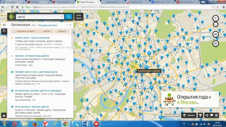The width and height of the screenshot is (226, 127).
Task: Zoom in the map with plus button
Action: pyautogui.click(x=215, y=18)
